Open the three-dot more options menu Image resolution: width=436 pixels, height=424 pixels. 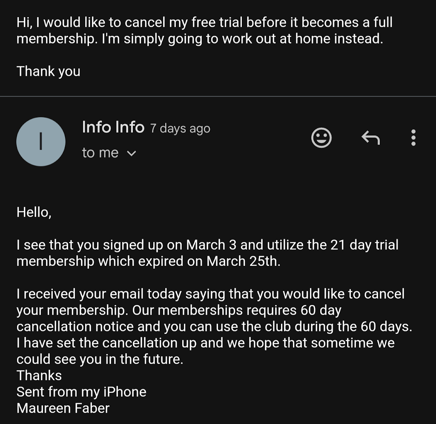tap(413, 138)
